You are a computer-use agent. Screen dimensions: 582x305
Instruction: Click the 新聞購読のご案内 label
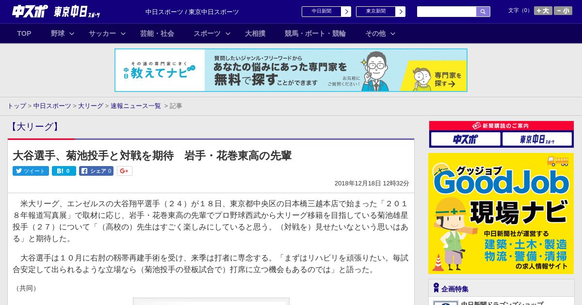505,125
